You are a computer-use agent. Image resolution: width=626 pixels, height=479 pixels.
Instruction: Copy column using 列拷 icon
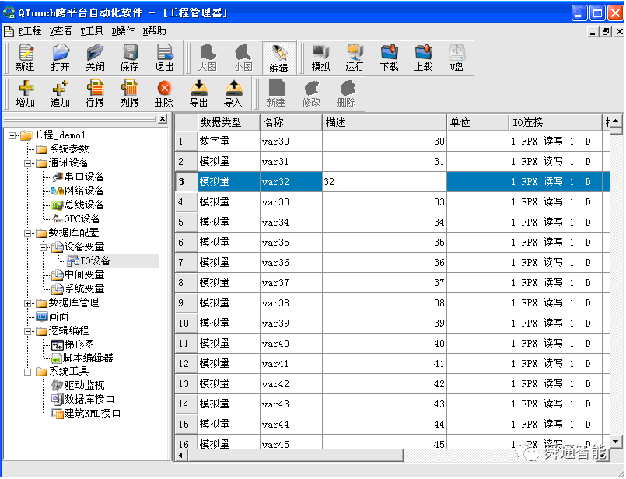coord(130,93)
